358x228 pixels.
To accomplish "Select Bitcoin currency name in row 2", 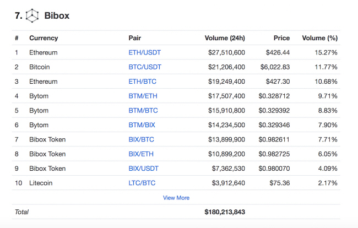I will (x=40, y=67).
